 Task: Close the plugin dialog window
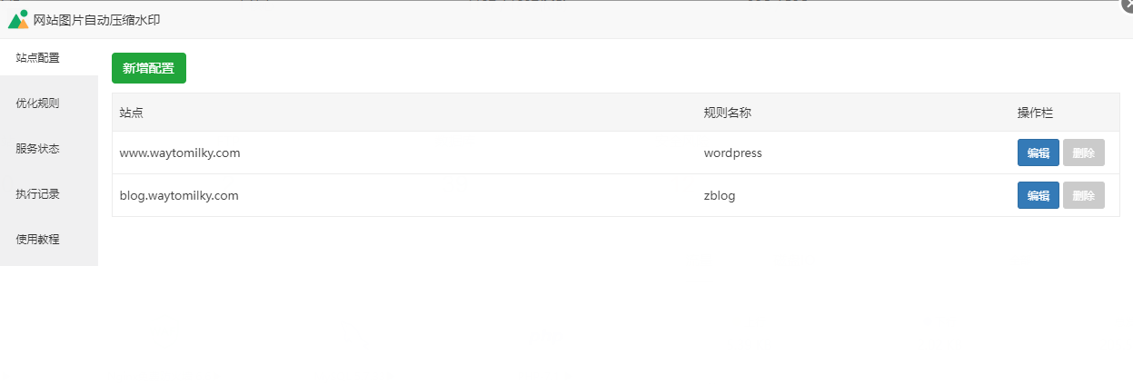click(x=1128, y=5)
